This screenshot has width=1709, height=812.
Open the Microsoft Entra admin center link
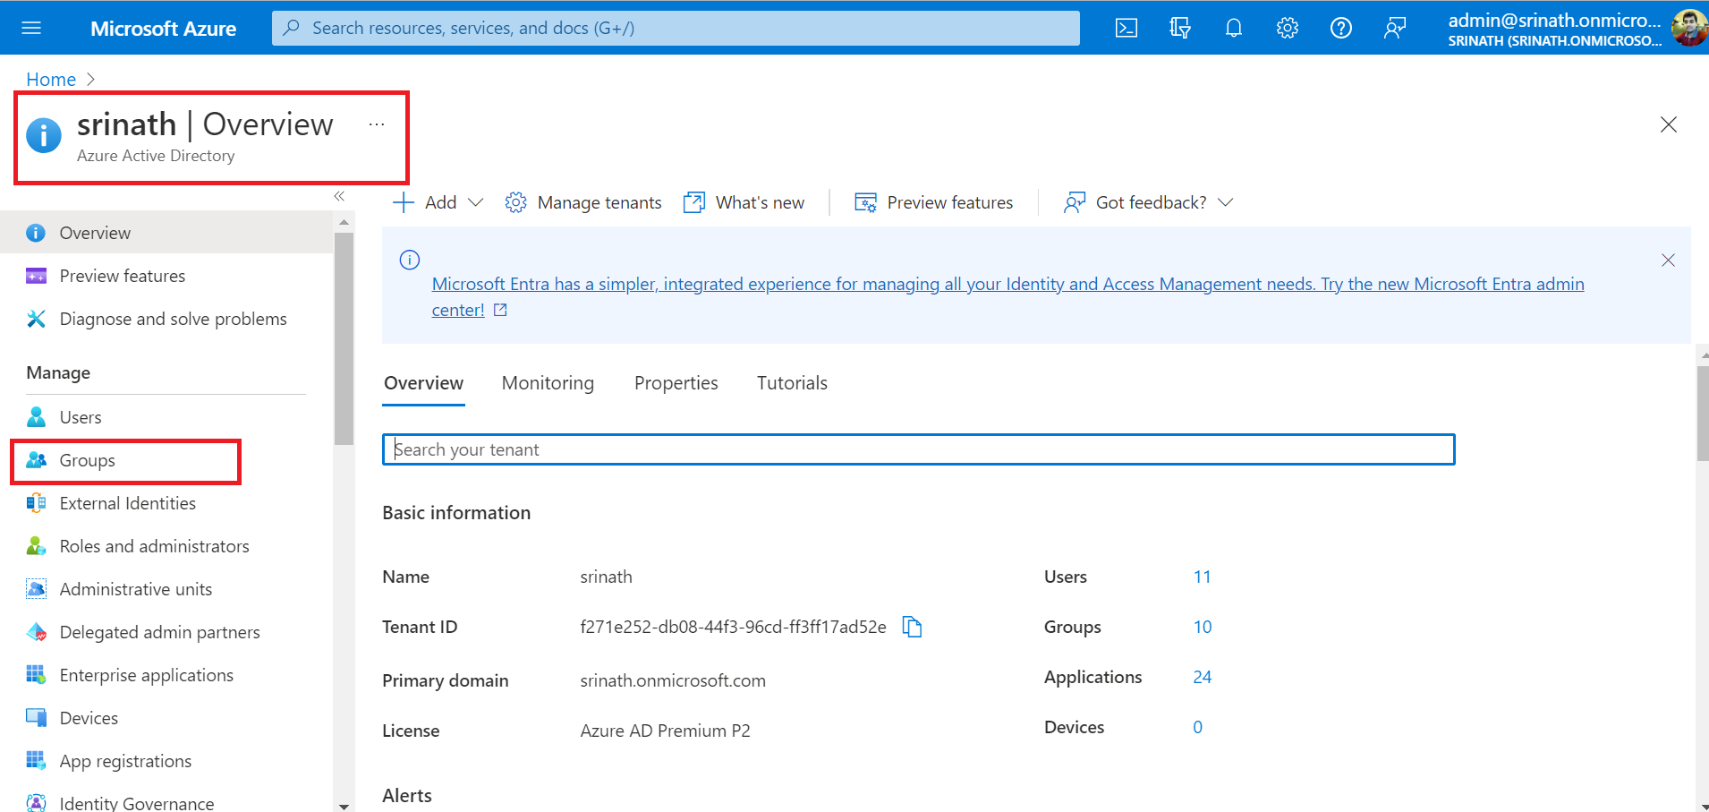coord(1008,284)
